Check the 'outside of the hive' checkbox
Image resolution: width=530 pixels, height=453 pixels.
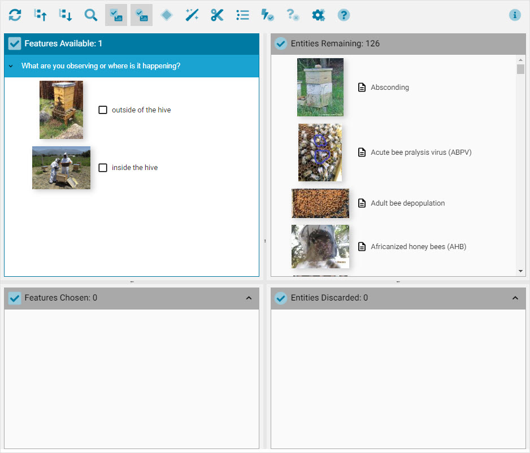[103, 110]
